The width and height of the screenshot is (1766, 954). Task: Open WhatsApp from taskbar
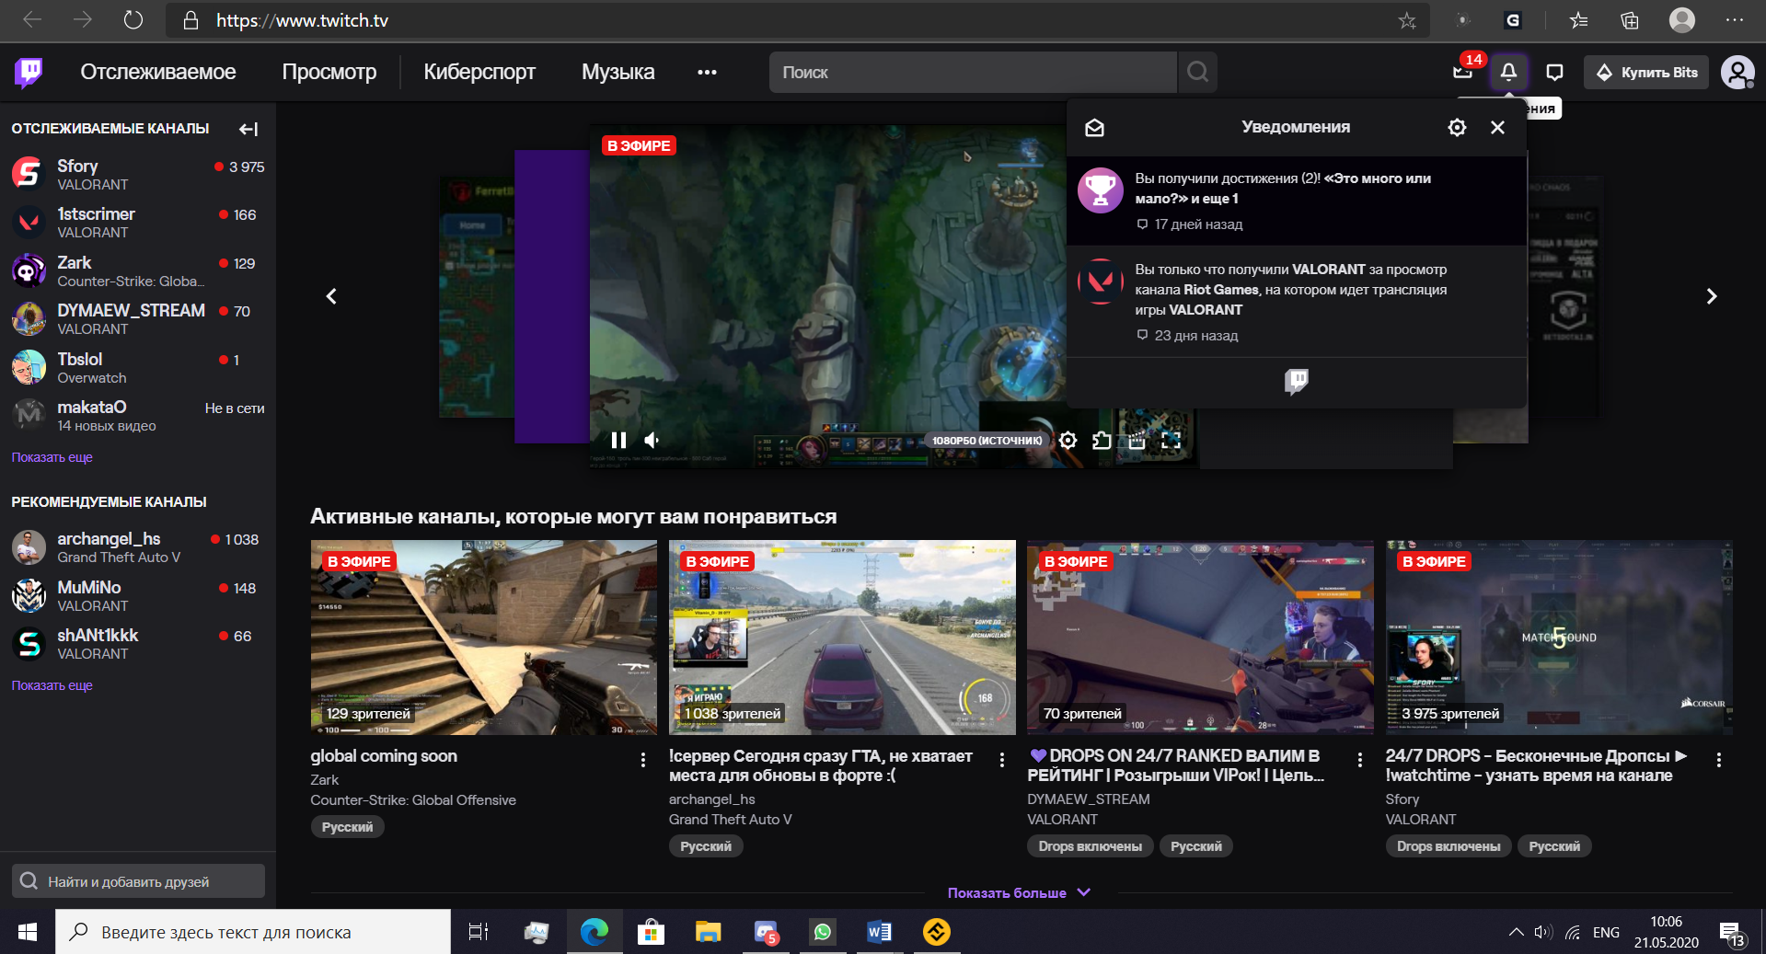point(822,932)
